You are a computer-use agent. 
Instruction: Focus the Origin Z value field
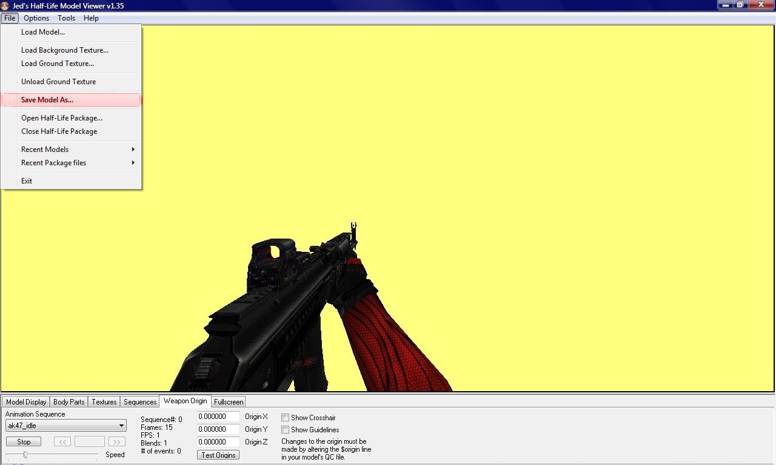pyautogui.click(x=218, y=442)
